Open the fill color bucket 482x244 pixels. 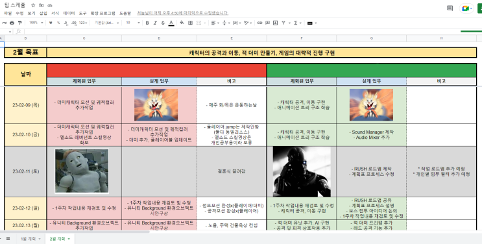click(182, 23)
